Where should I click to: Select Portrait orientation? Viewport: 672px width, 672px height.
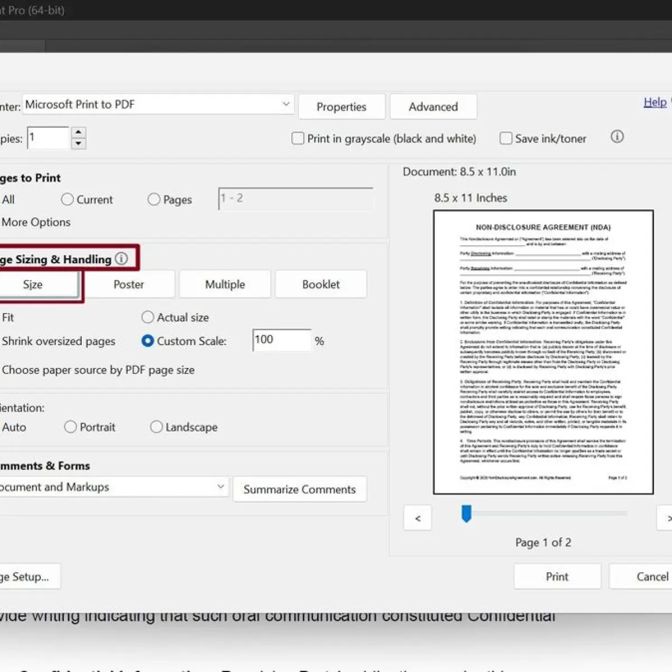71,427
